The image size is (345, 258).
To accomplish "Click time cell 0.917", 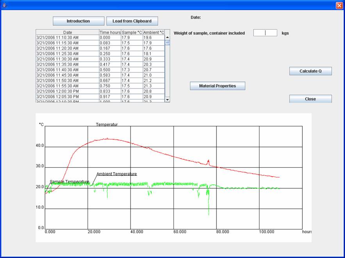I will click(110, 97).
